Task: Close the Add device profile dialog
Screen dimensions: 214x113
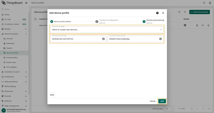Action: click(x=163, y=13)
